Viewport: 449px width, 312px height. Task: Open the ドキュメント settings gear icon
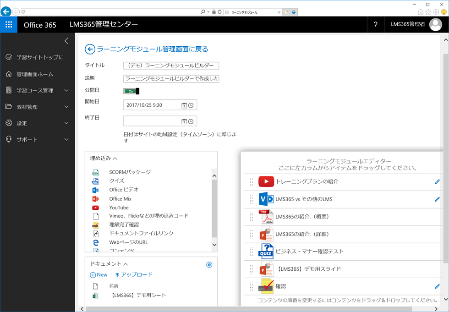pos(209,265)
